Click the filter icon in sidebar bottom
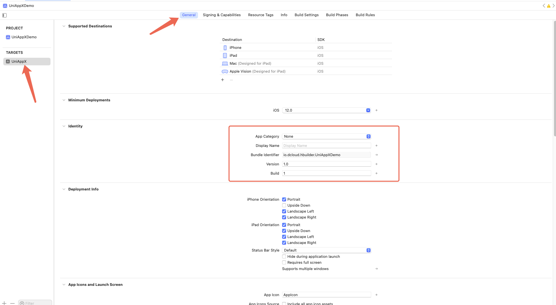The width and height of the screenshot is (556, 305). (22, 303)
